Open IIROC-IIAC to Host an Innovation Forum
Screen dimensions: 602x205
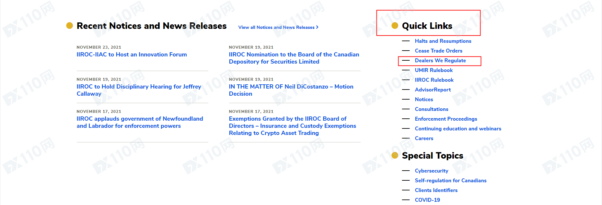tap(132, 54)
